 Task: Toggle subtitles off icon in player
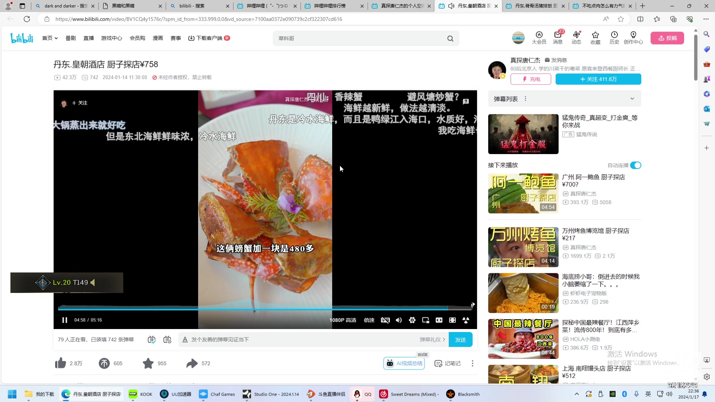[385, 320]
